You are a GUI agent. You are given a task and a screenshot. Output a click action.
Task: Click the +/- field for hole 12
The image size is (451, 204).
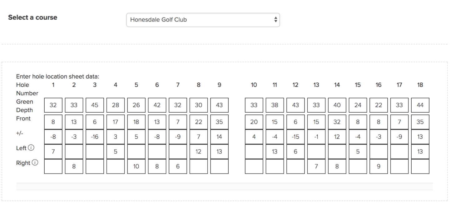coord(295,137)
